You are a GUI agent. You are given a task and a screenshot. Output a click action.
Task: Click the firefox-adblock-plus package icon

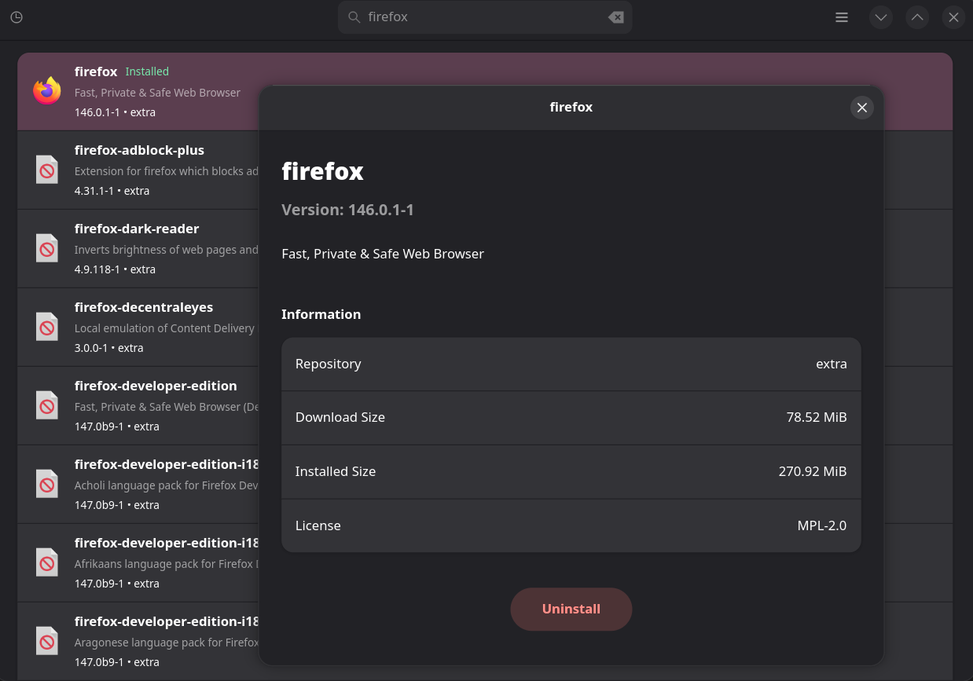coord(47,170)
